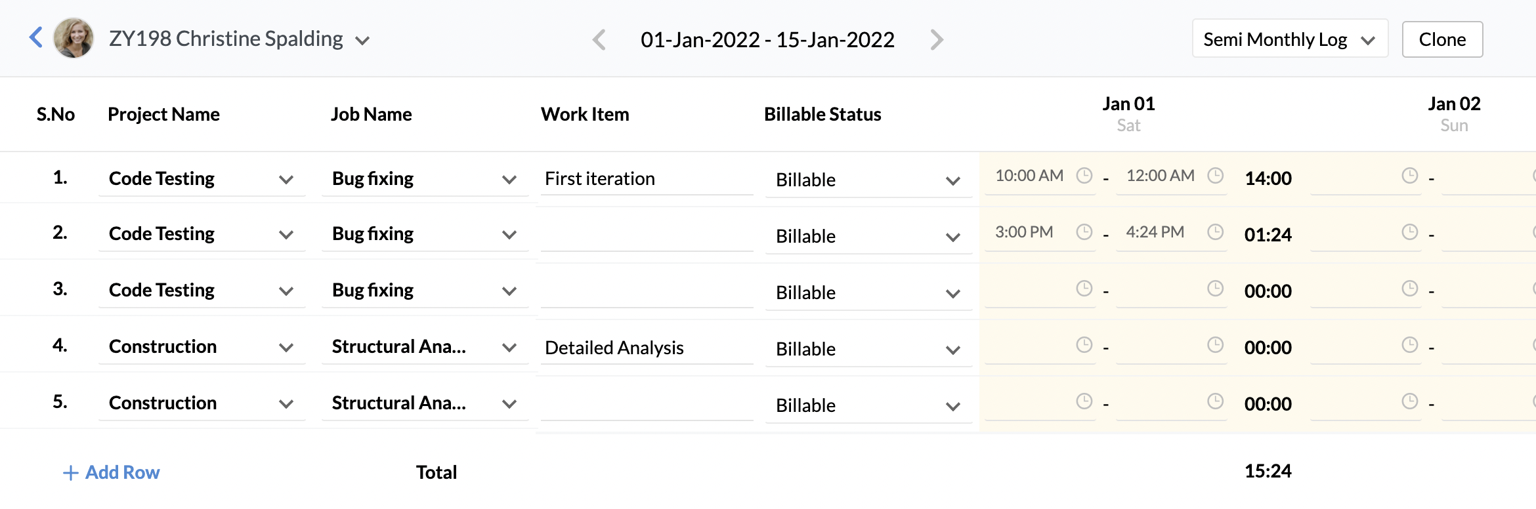The height and width of the screenshot is (509, 1536).
Task: Click the Add Row link
Action: click(x=112, y=472)
